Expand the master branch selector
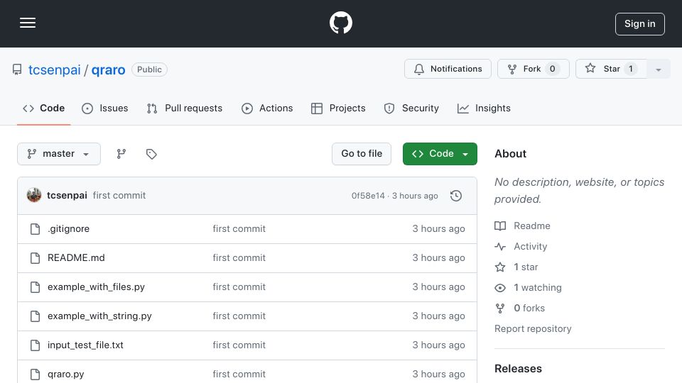Viewport: 682px width, 383px height. pyautogui.click(x=59, y=154)
